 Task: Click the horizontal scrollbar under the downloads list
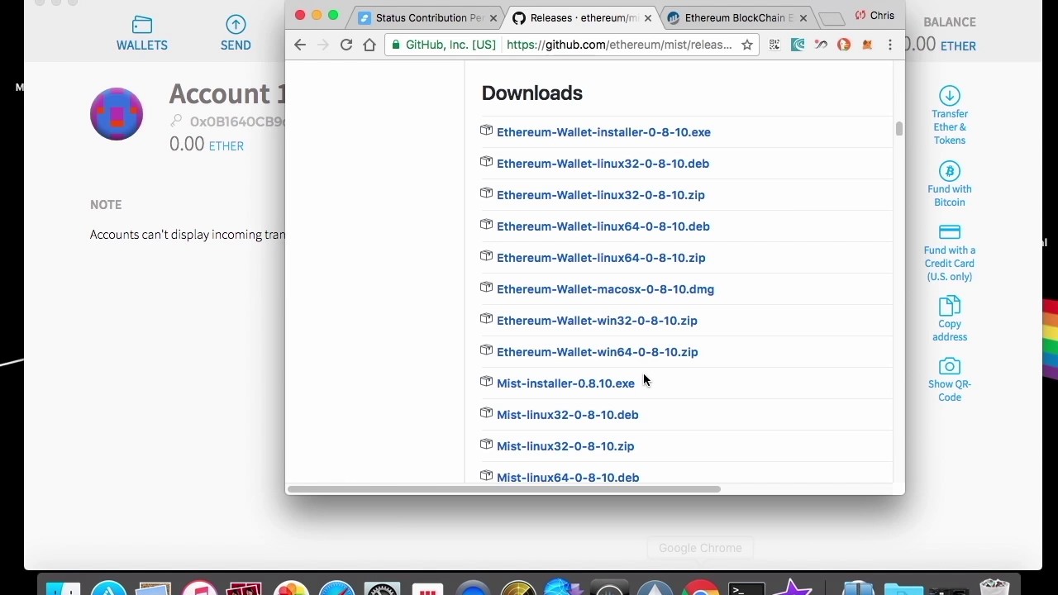tap(504, 488)
